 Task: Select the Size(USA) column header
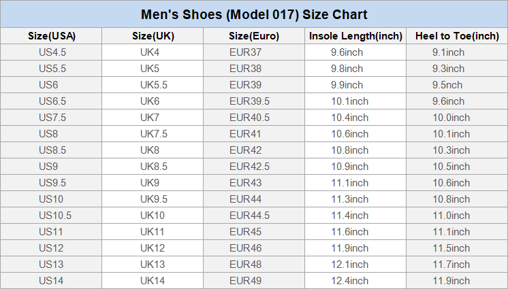[x=52, y=36]
